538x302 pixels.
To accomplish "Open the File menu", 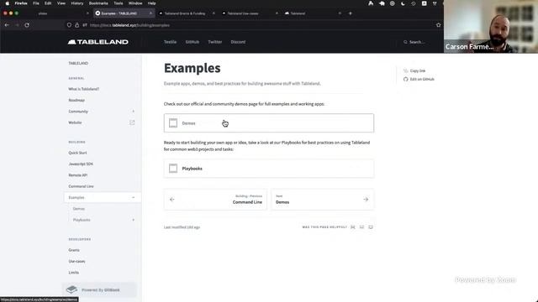I will (x=36, y=3).
